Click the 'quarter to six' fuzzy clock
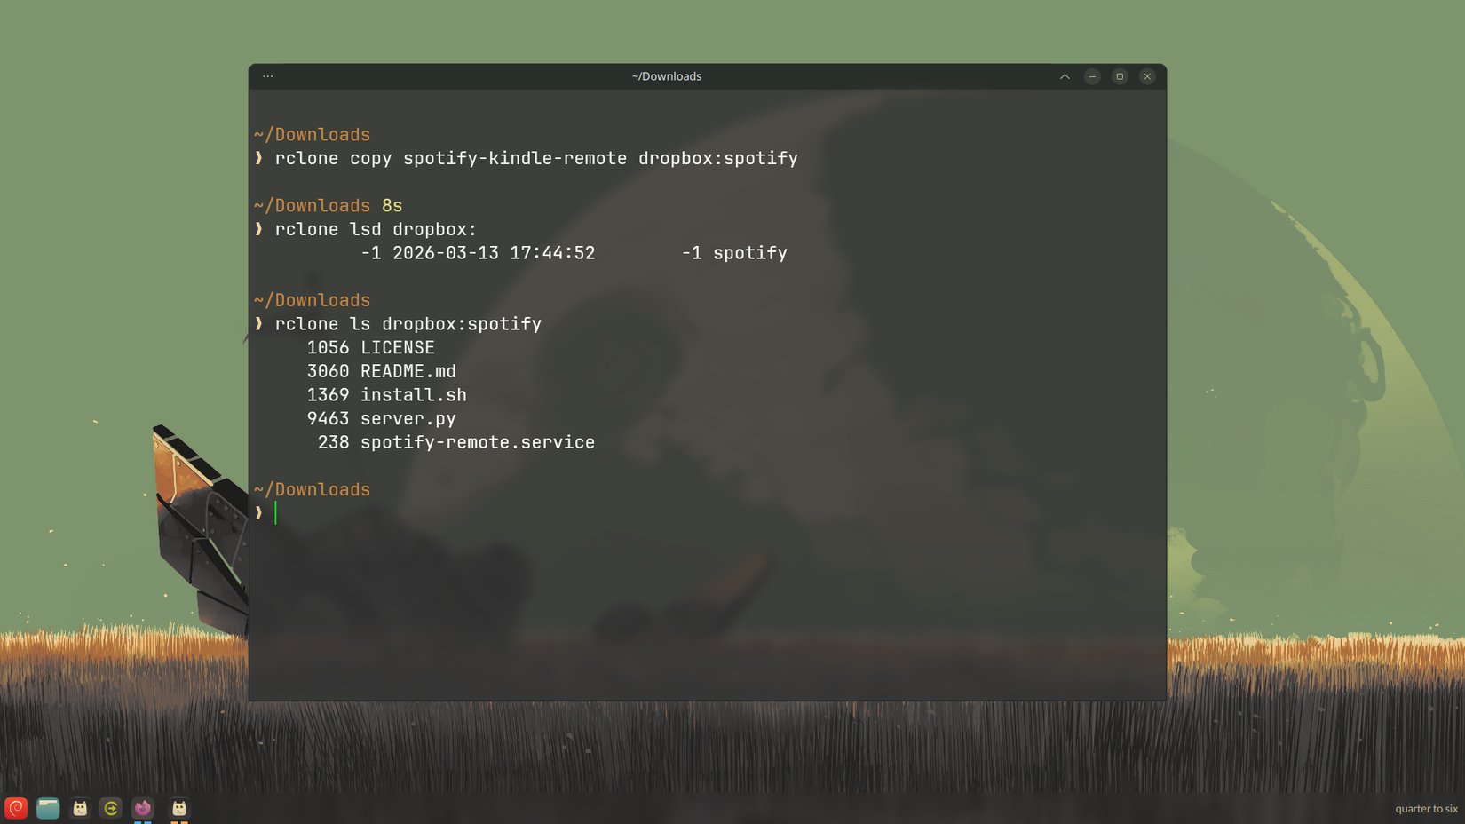Viewport: 1465px width, 824px height. click(x=1426, y=809)
